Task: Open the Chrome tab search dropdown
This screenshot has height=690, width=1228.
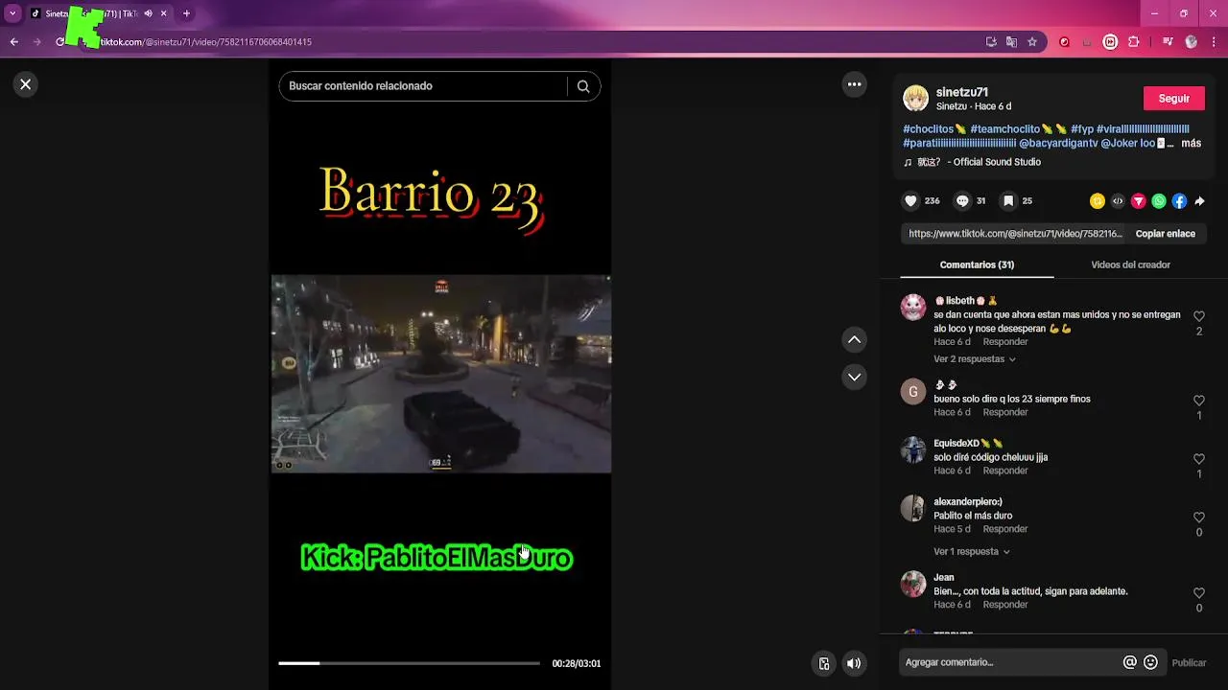Action: [12, 13]
